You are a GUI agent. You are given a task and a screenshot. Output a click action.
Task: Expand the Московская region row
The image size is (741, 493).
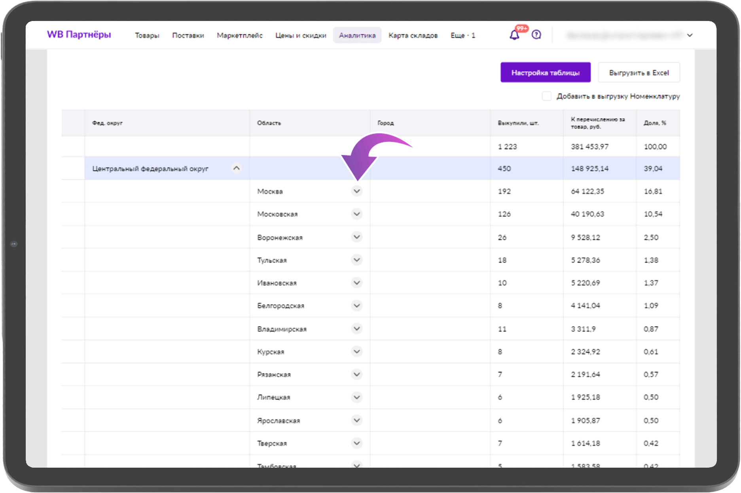point(356,214)
